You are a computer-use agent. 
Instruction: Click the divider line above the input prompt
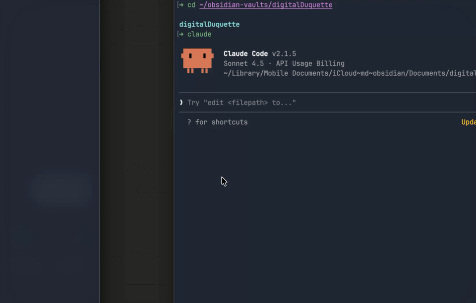322,92
